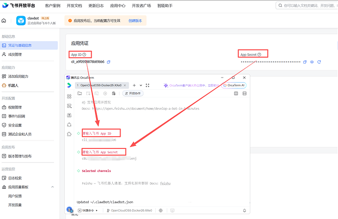This screenshot has height=219, width=338.
Task: Click the OrcaTerm AI button
Action: [x=234, y=85]
